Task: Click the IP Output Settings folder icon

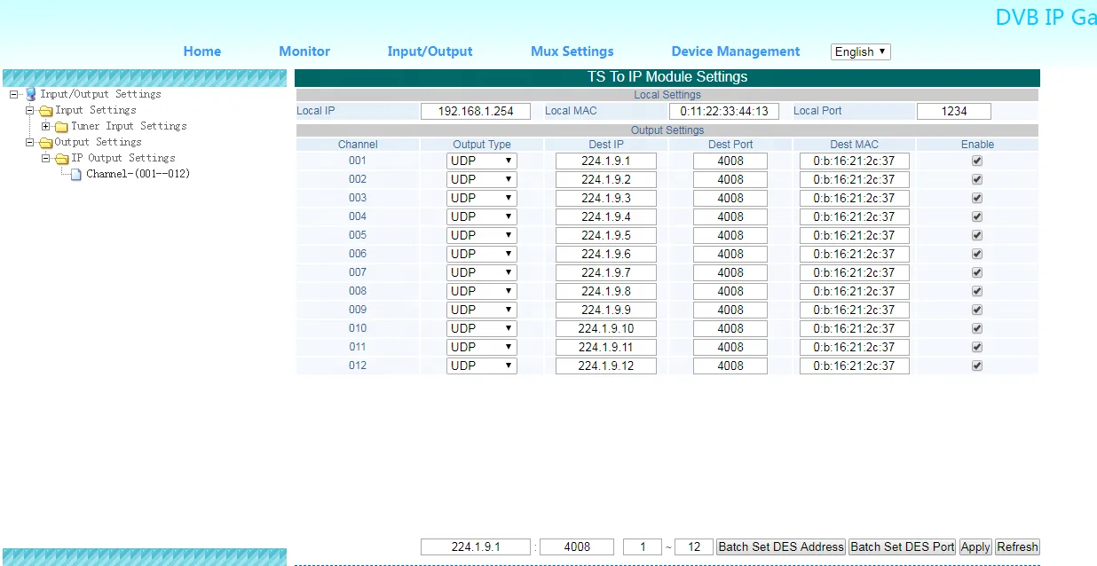Action: [x=62, y=159]
